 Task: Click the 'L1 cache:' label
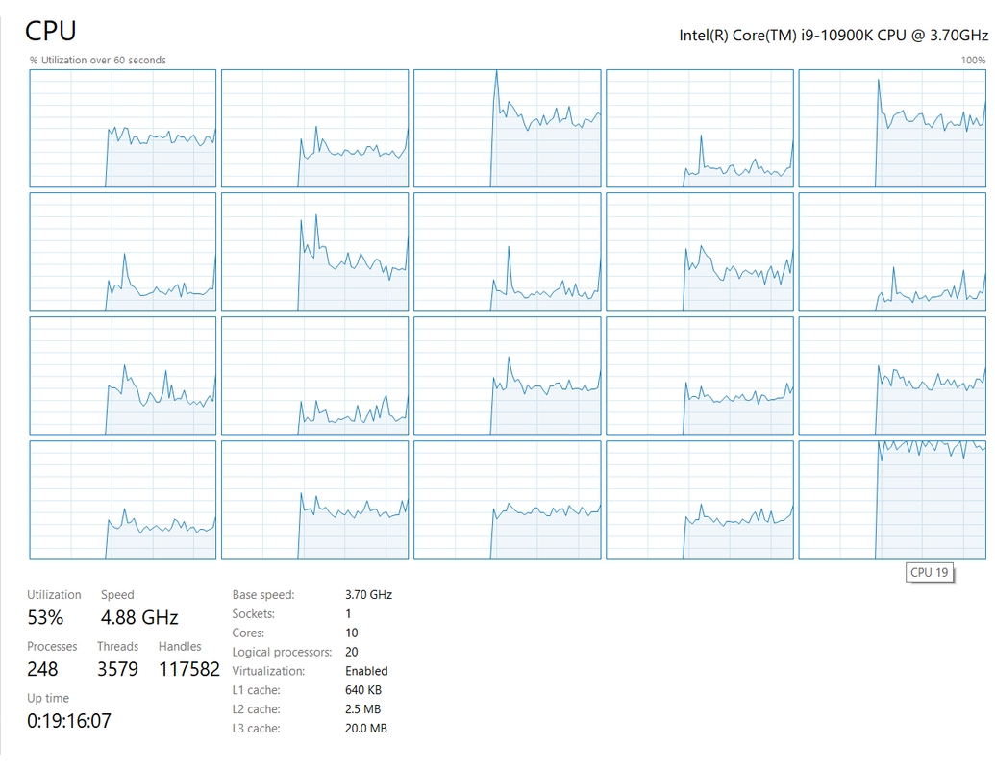(257, 689)
